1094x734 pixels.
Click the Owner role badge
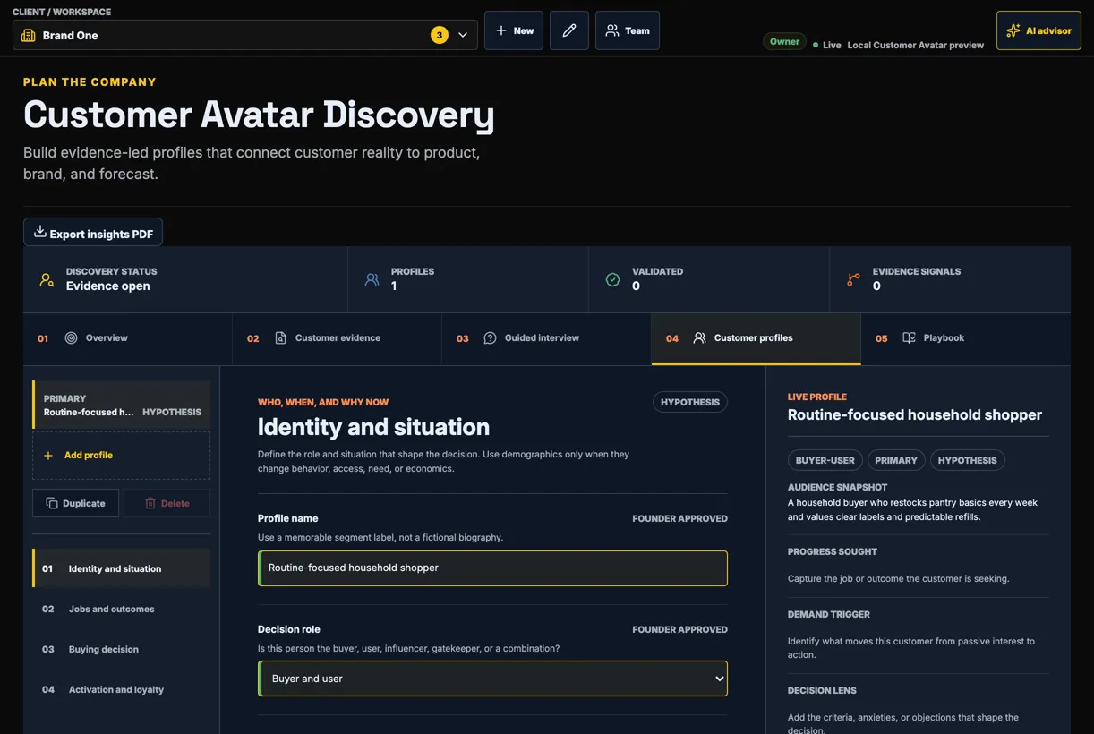tap(784, 41)
